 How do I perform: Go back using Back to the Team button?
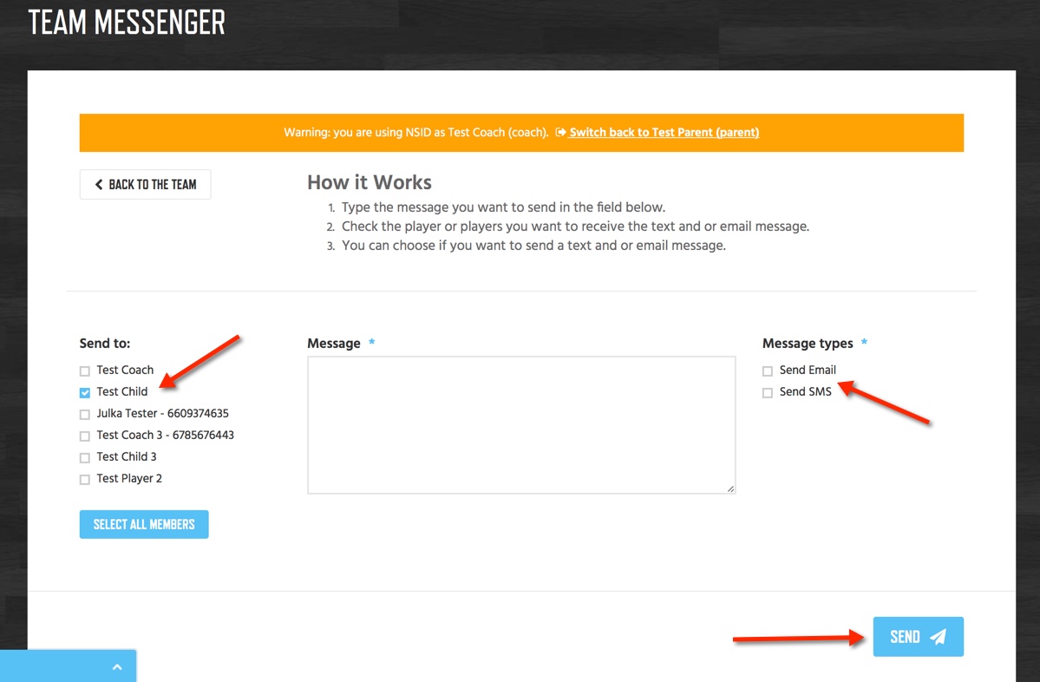pyautogui.click(x=145, y=185)
